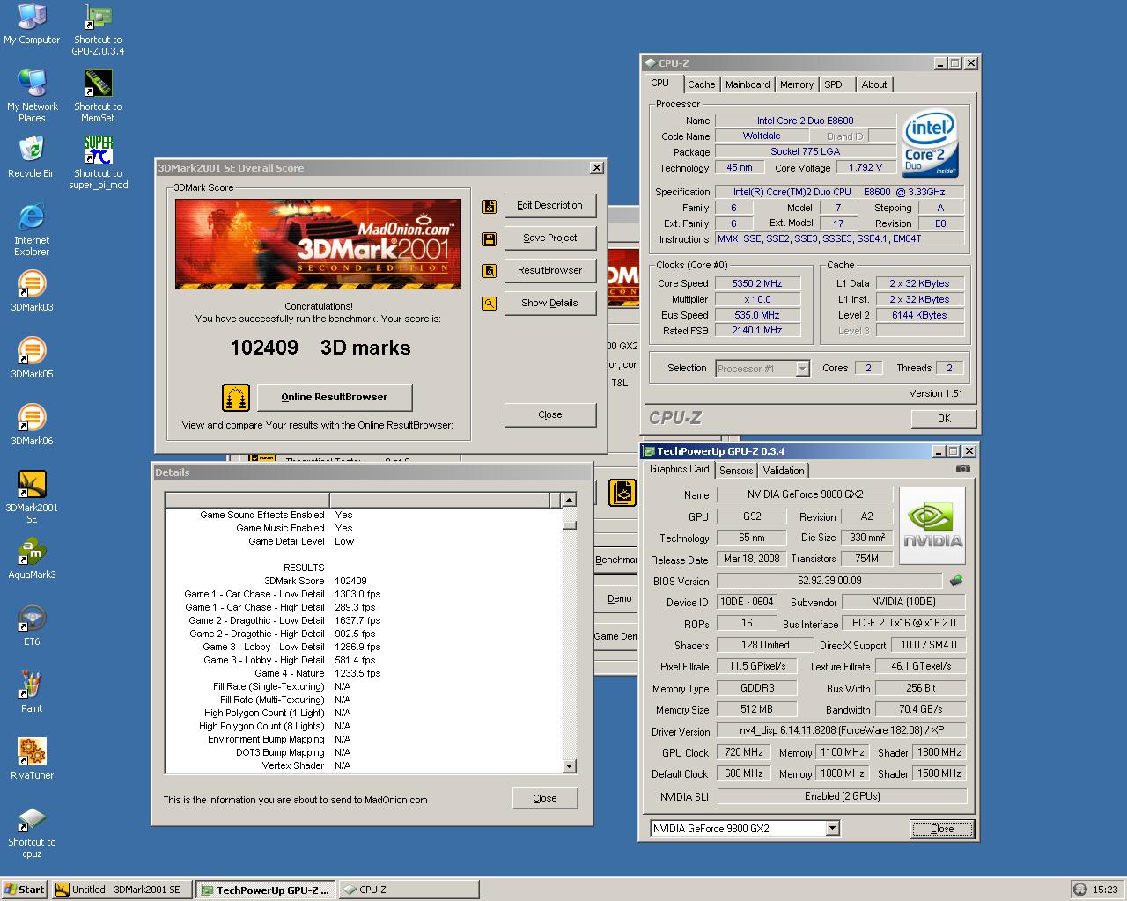Click the 3DMark2001 banner image
This screenshot has height=901, width=1127.
pyautogui.click(x=318, y=244)
